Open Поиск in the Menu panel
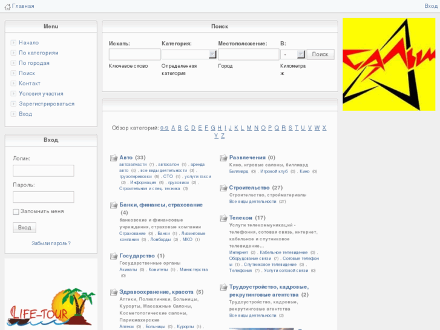The image size is (440, 330). 27,73
